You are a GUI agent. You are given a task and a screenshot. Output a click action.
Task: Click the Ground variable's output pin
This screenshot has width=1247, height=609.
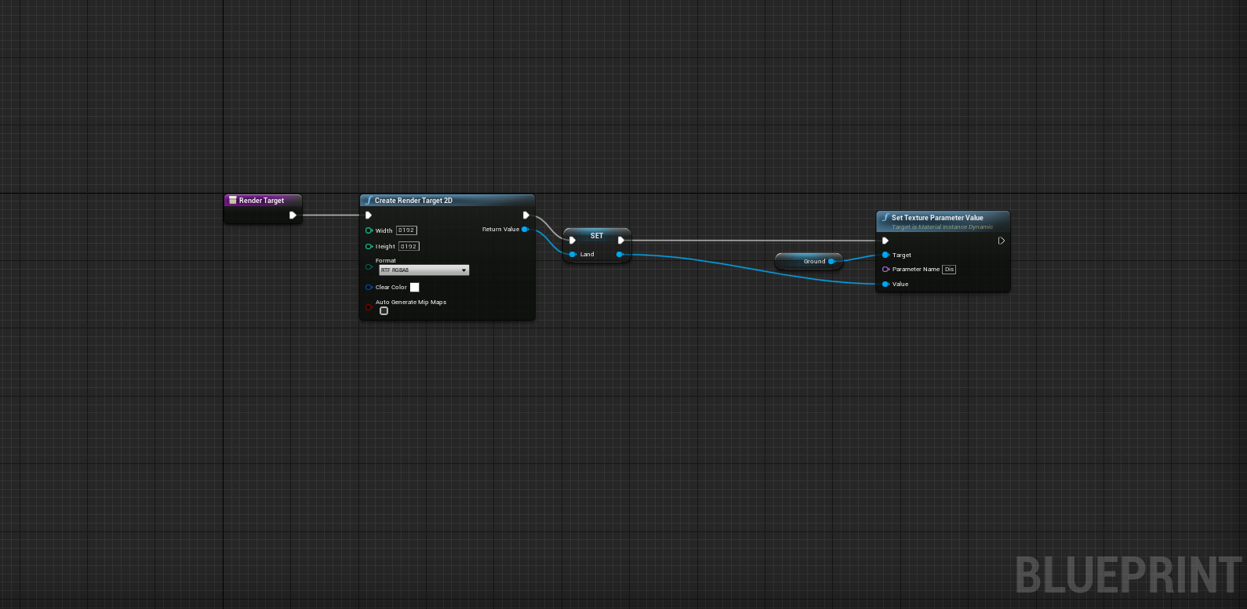pyautogui.click(x=831, y=262)
